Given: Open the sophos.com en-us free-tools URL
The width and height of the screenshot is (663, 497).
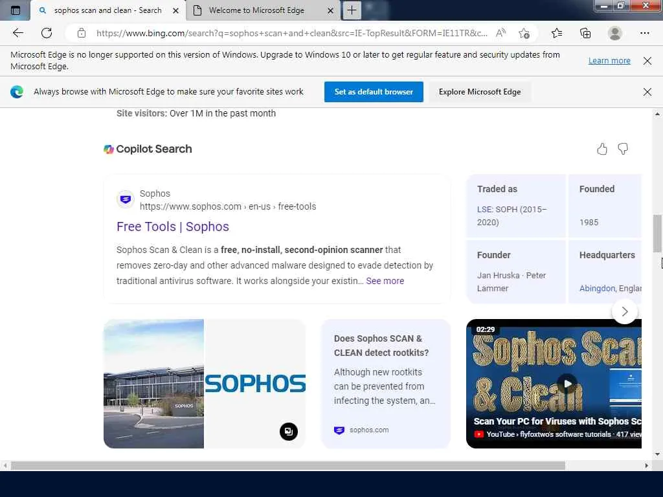Looking at the screenshot, I should point(228,206).
